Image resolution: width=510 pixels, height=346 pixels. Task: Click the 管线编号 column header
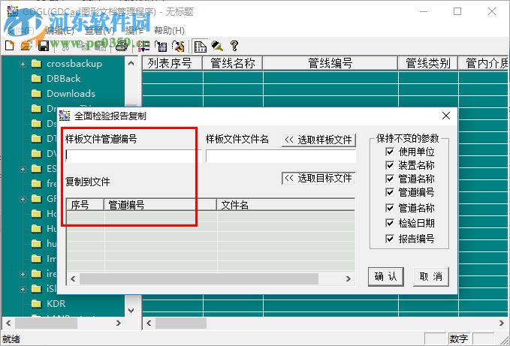330,63
